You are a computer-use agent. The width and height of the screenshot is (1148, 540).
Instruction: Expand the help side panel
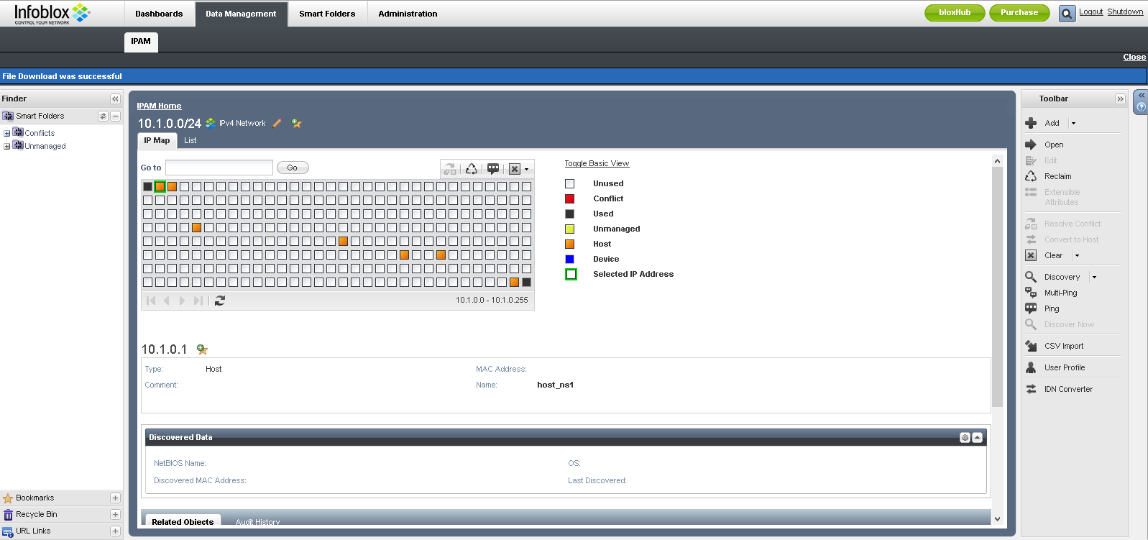point(1141,95)
